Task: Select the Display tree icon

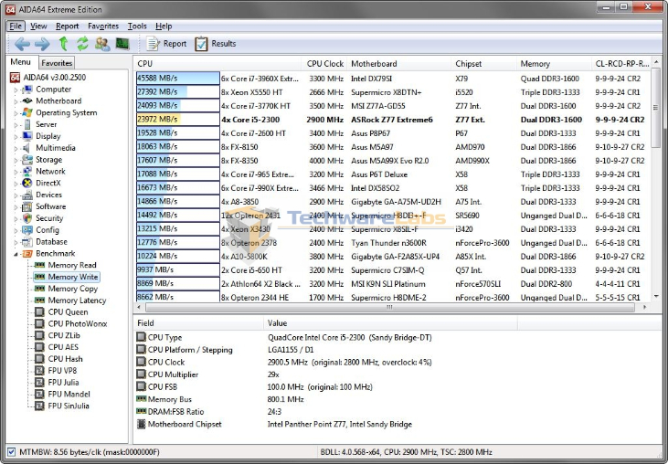Action: tap(27, 136)
